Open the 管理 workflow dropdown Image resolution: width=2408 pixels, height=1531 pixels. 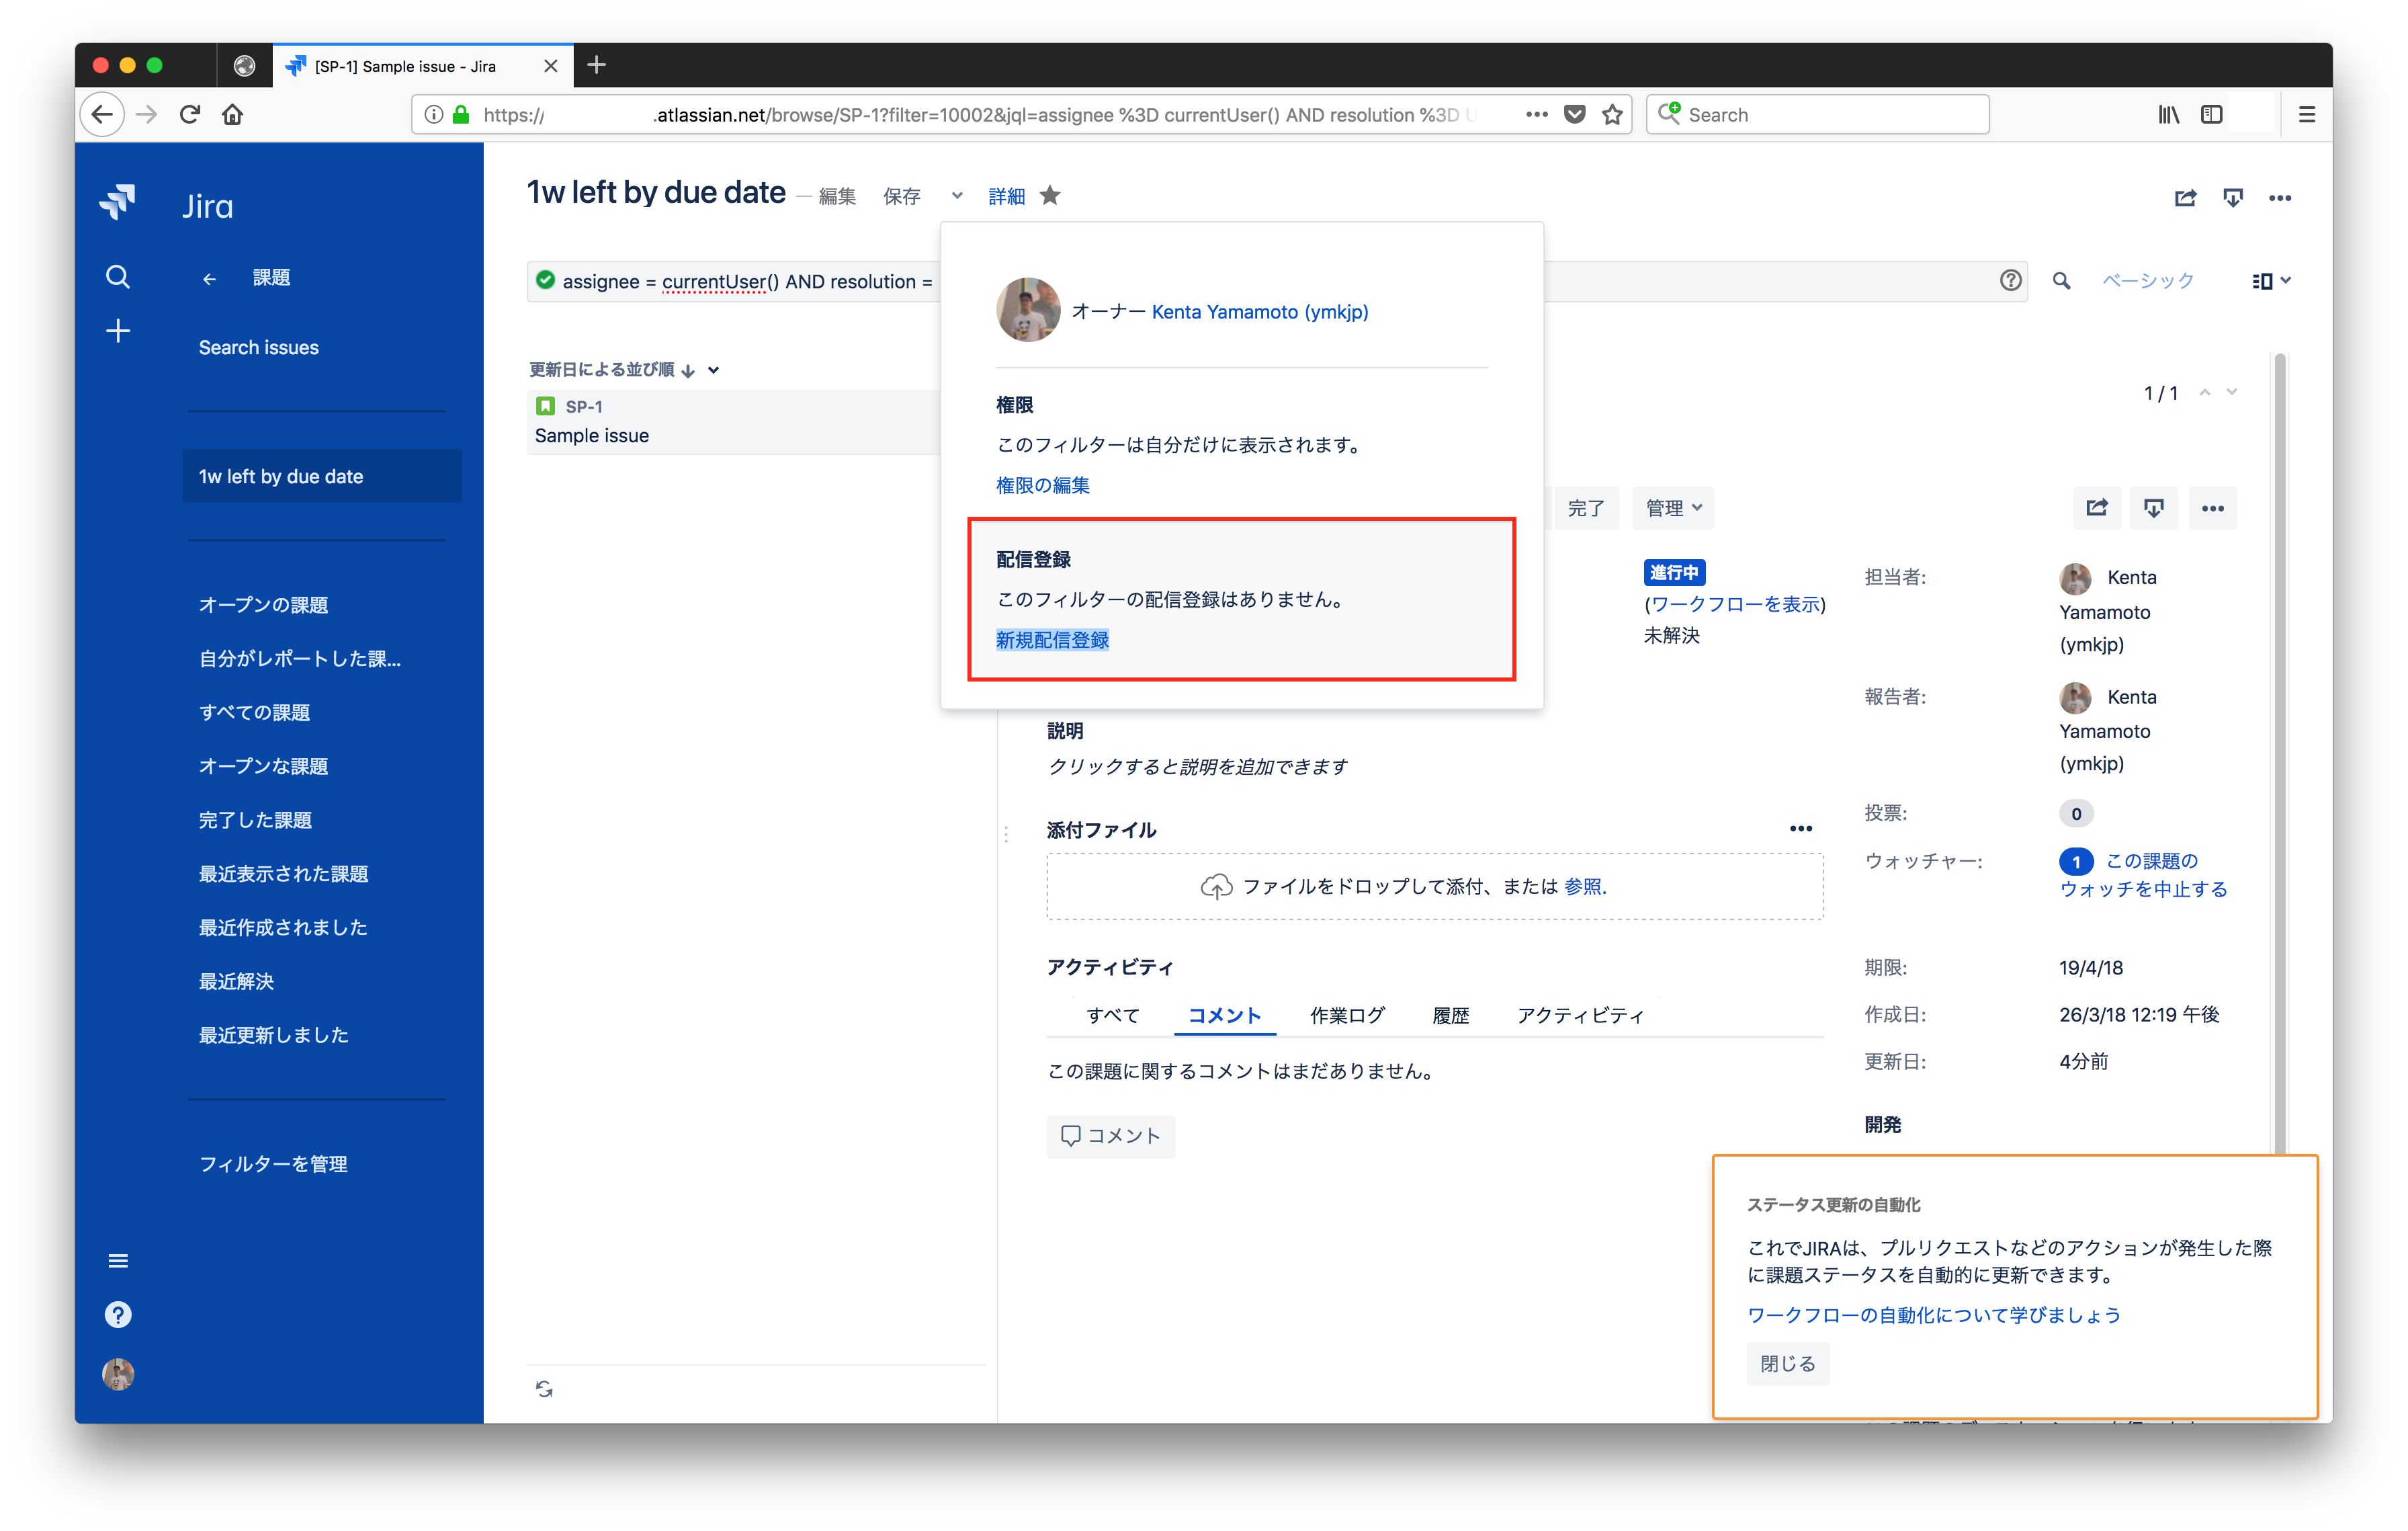tap(1673, 508)
